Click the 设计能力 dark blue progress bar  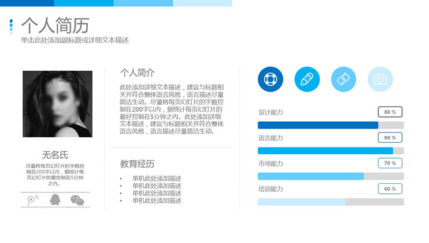point(318,125)
